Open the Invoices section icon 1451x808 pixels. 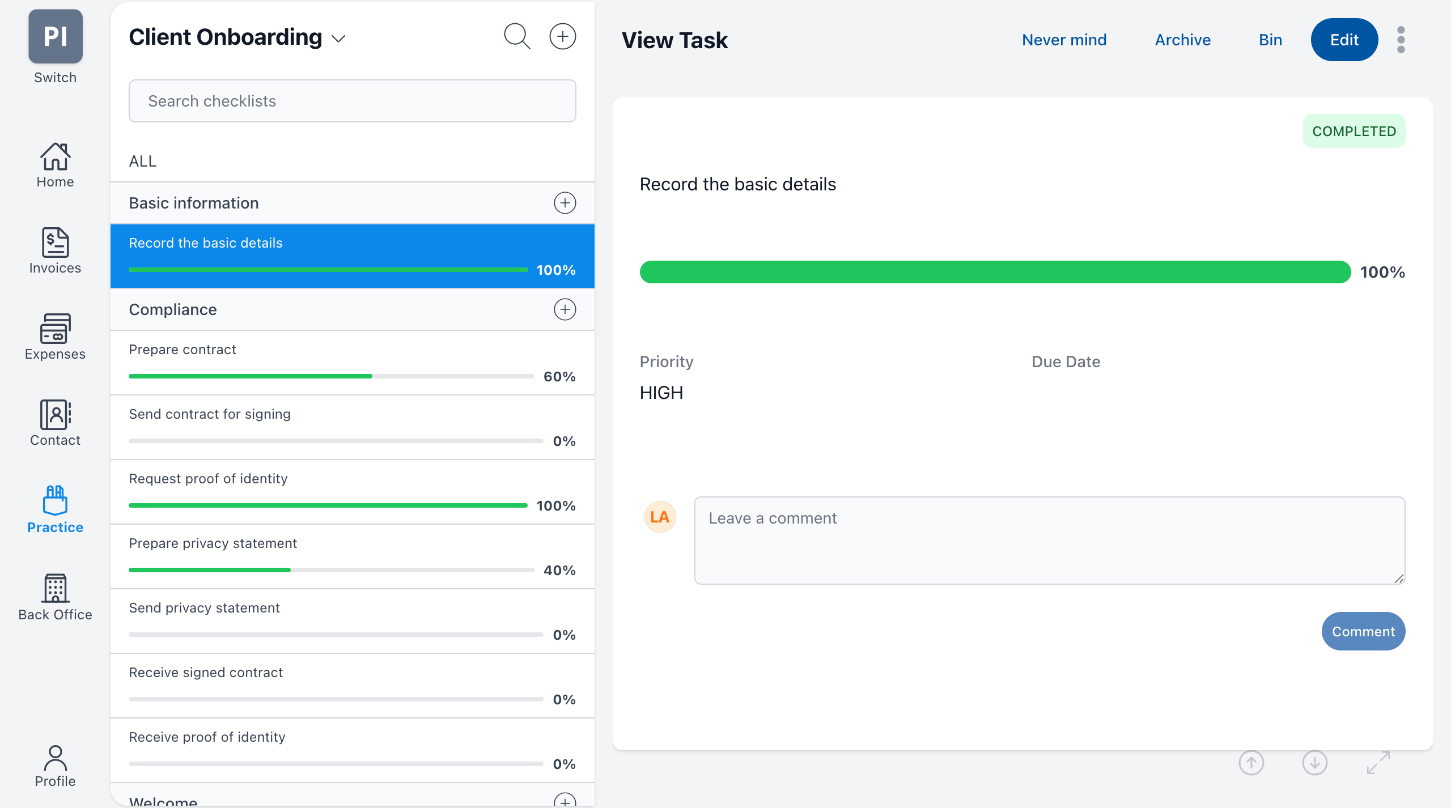pyautogui.click(x=55, y=243)
